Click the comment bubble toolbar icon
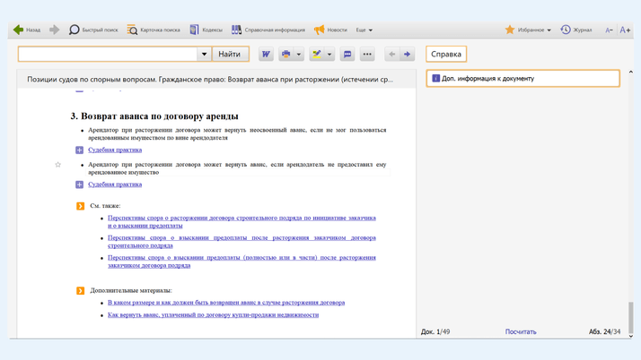 point(347,55)
